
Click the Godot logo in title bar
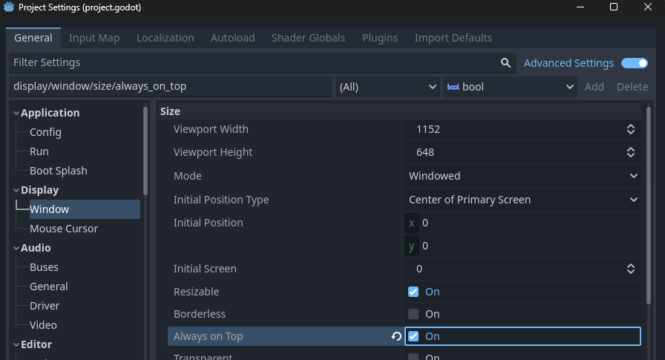coord(9,7)
